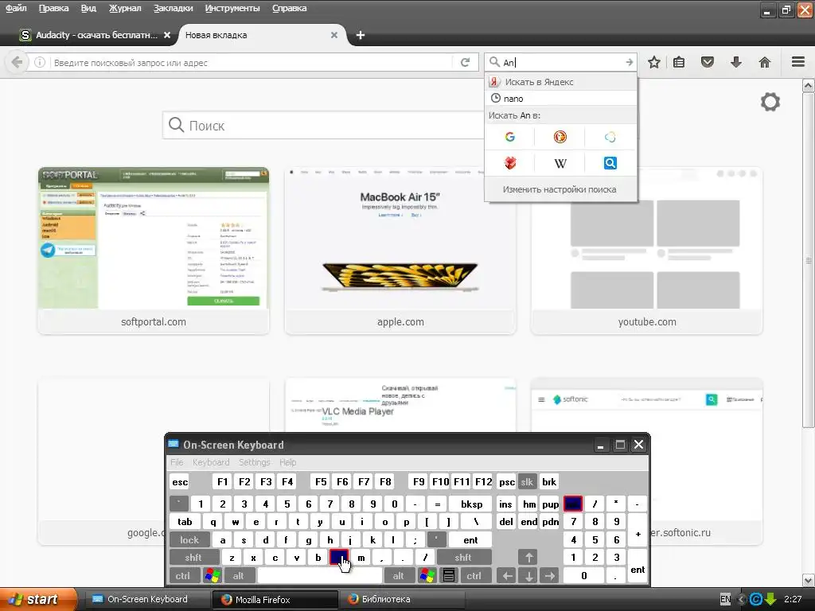Toggle the lock key on the on-screen keyboard
Viewport: 815px width, 611px height.
(189, 540)
